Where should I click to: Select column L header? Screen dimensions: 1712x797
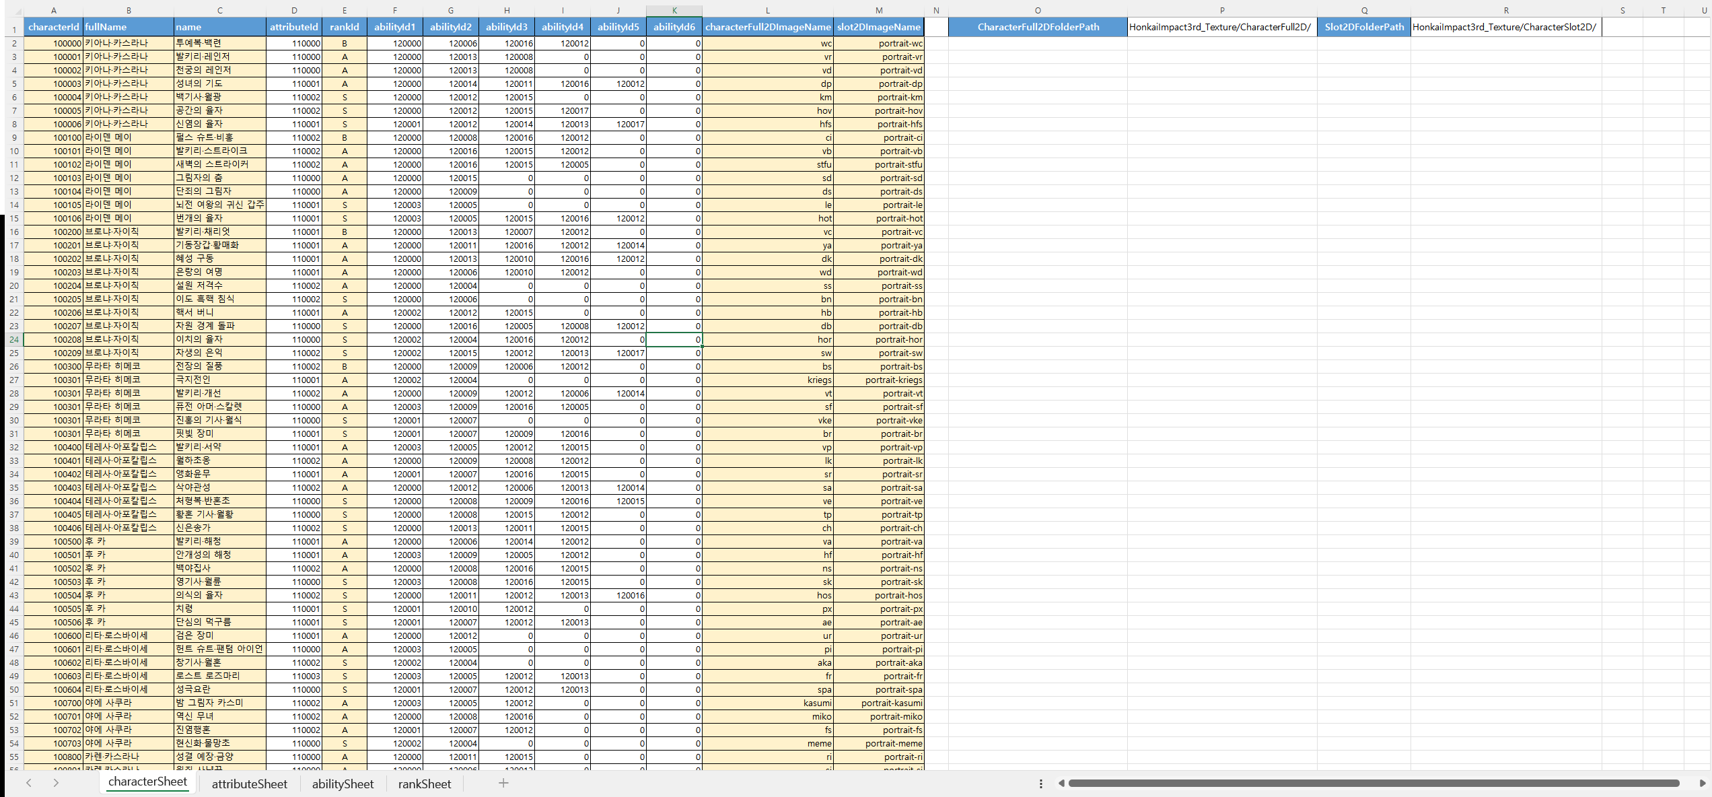[x=767, y=10]
